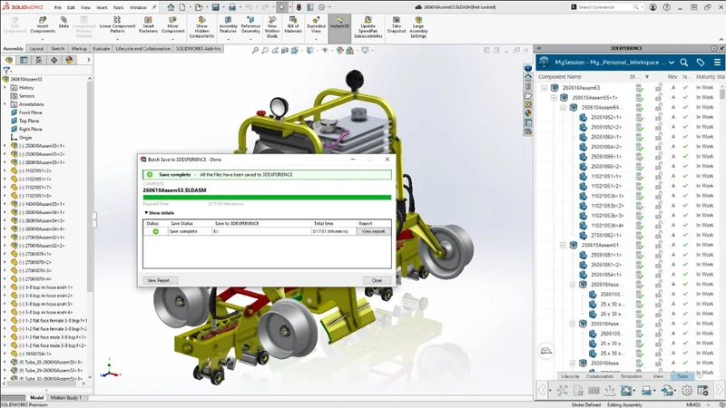Open the 3DEXPERIENCE hamburger menu

[x=716, y=63]
